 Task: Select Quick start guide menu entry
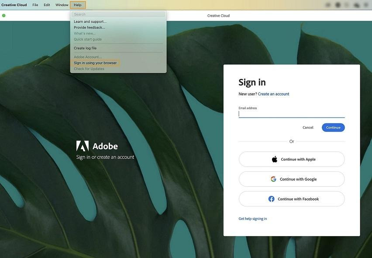88,39
